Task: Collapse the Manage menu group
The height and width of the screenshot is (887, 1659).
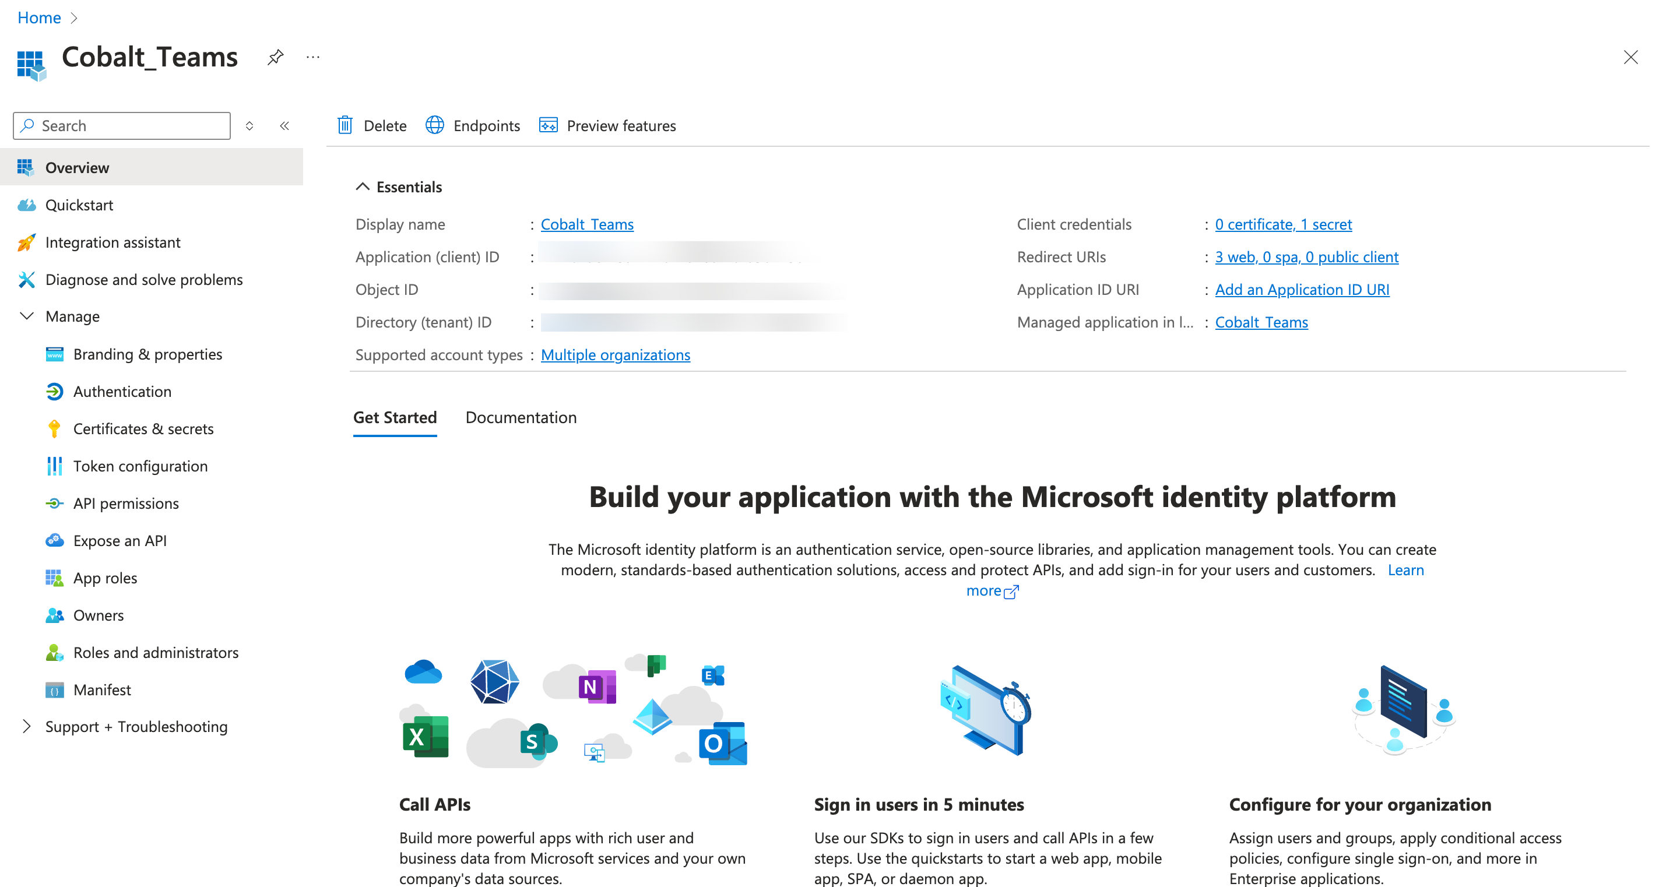Action: tap(26, 316)
